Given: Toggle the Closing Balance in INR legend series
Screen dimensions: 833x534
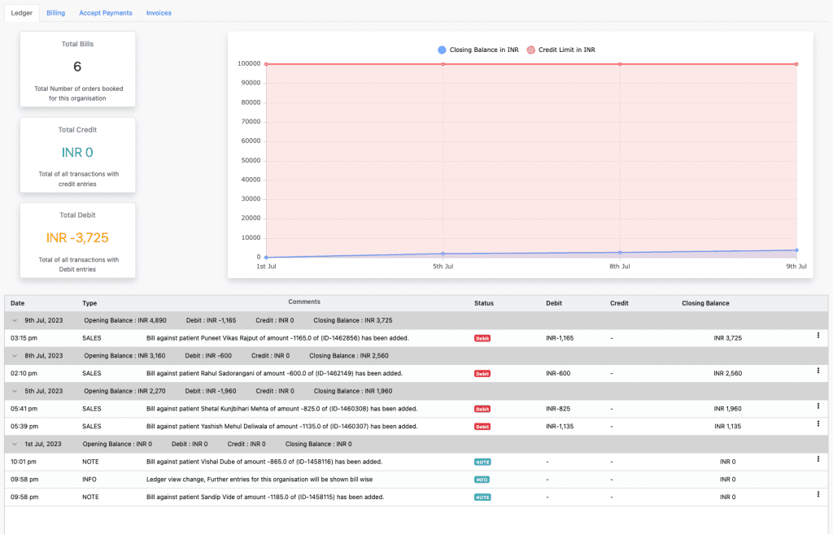Looking at the screenshot, I should 484,50.
